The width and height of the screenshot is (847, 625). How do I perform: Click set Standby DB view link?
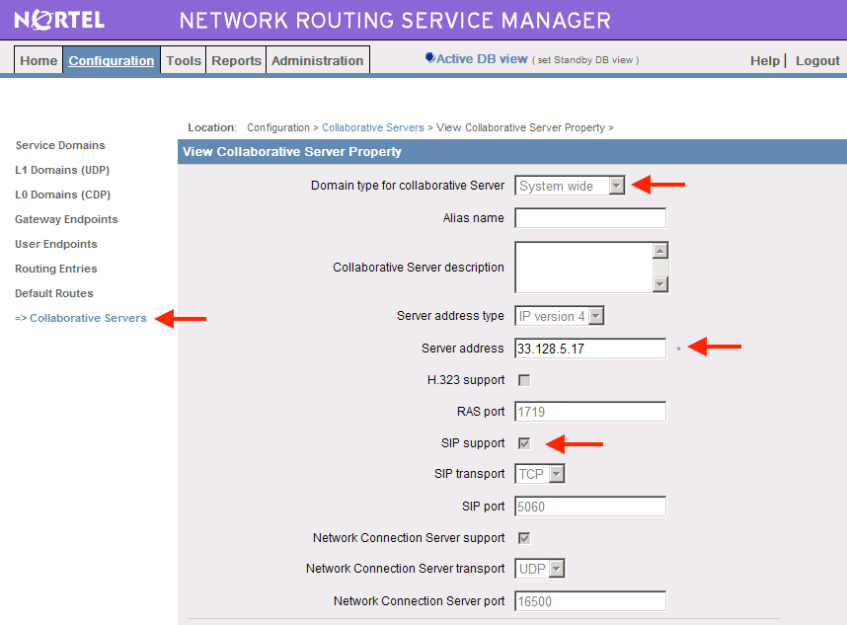tap(587, 60)
